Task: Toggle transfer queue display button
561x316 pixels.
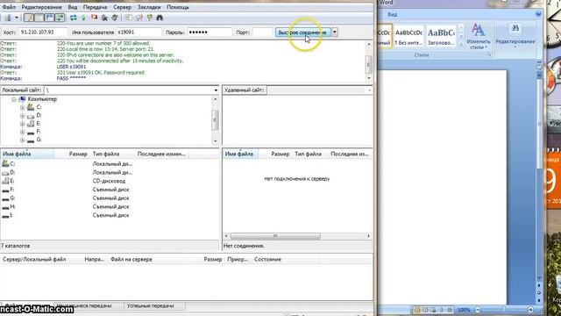Action: pyautogui.click(x=60, y=18)
